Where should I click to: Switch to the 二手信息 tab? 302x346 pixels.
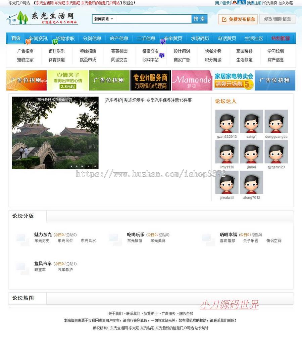(146, 39)
